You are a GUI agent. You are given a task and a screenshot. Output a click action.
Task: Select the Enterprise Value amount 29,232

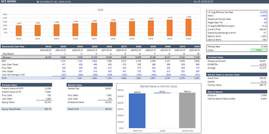(108, 102)
